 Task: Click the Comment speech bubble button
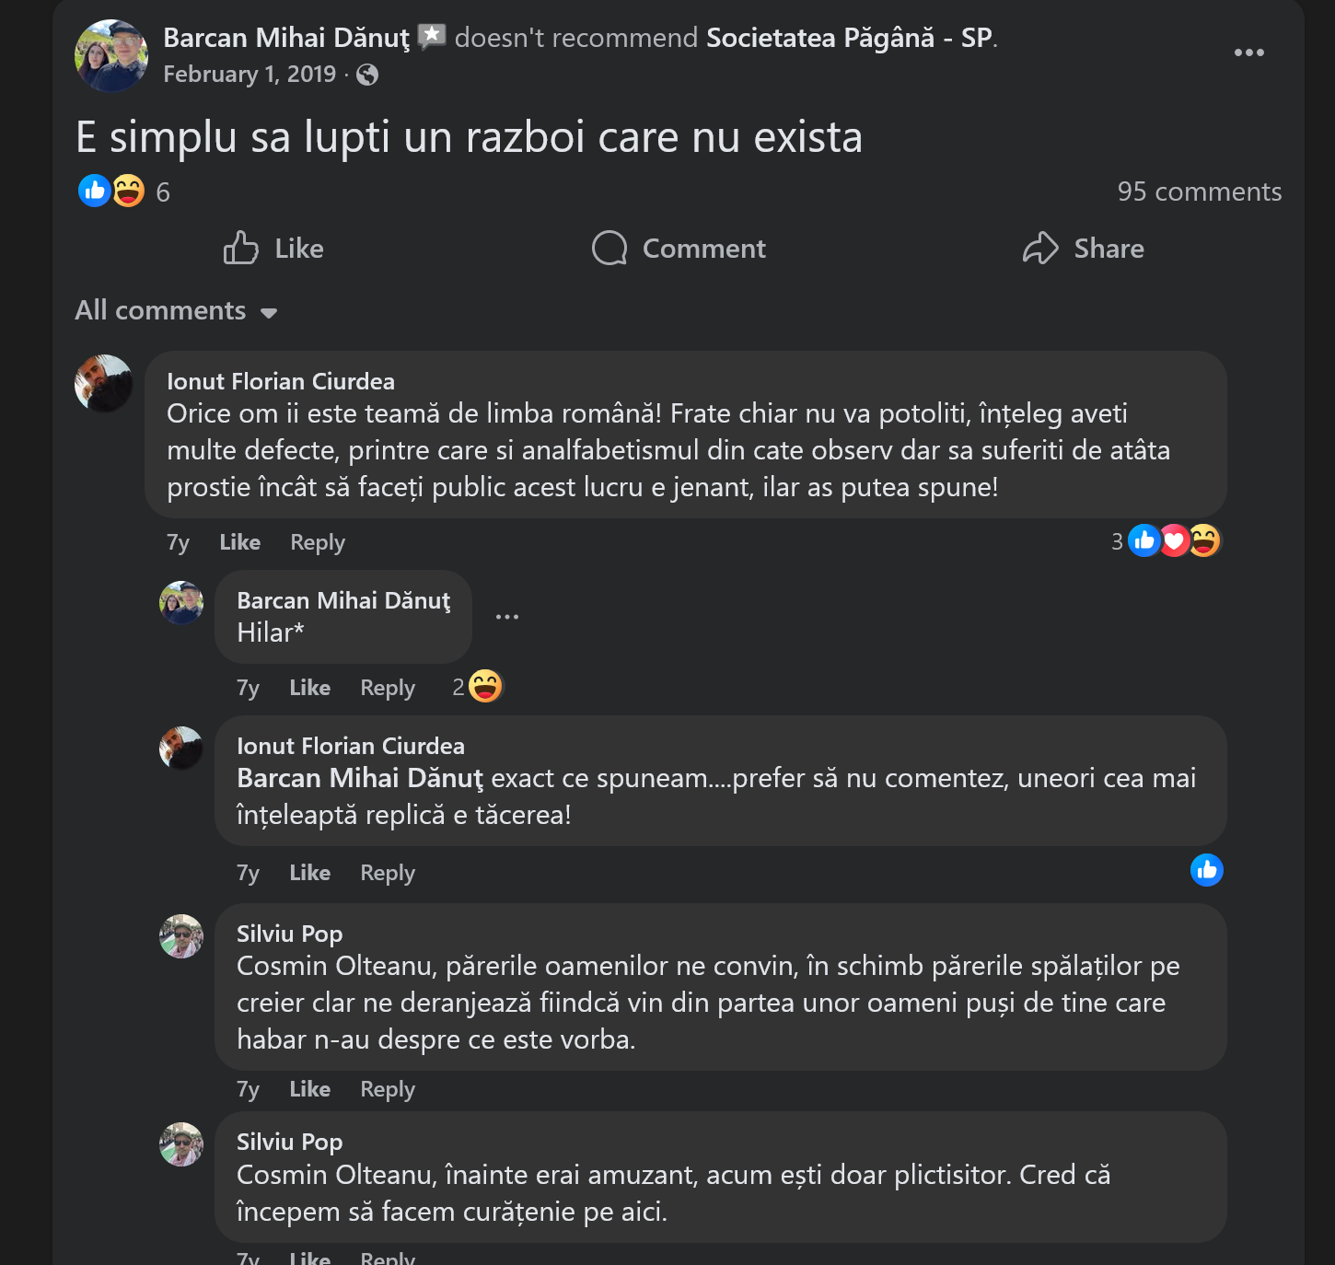point(679,249)
